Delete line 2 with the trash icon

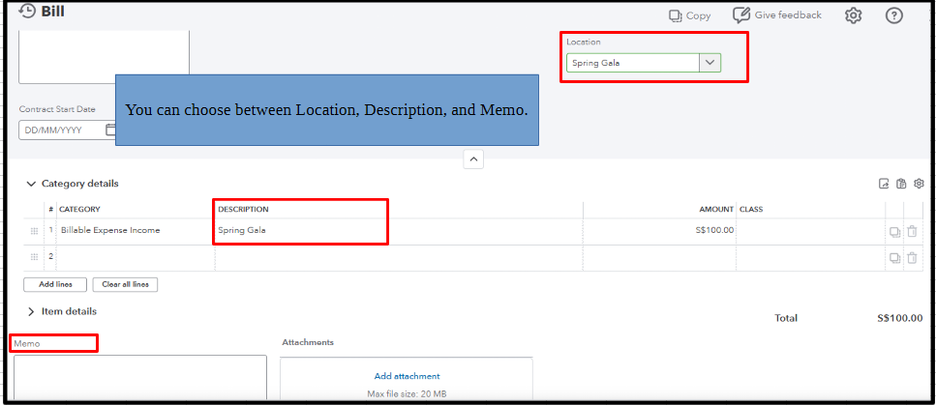click(x=912, y=257)
